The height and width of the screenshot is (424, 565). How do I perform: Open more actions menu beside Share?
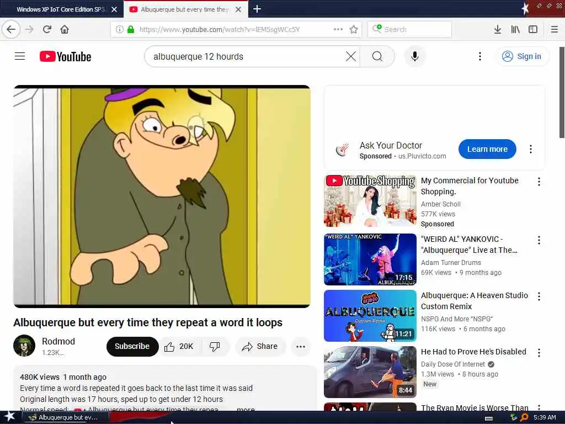[301, 347]
